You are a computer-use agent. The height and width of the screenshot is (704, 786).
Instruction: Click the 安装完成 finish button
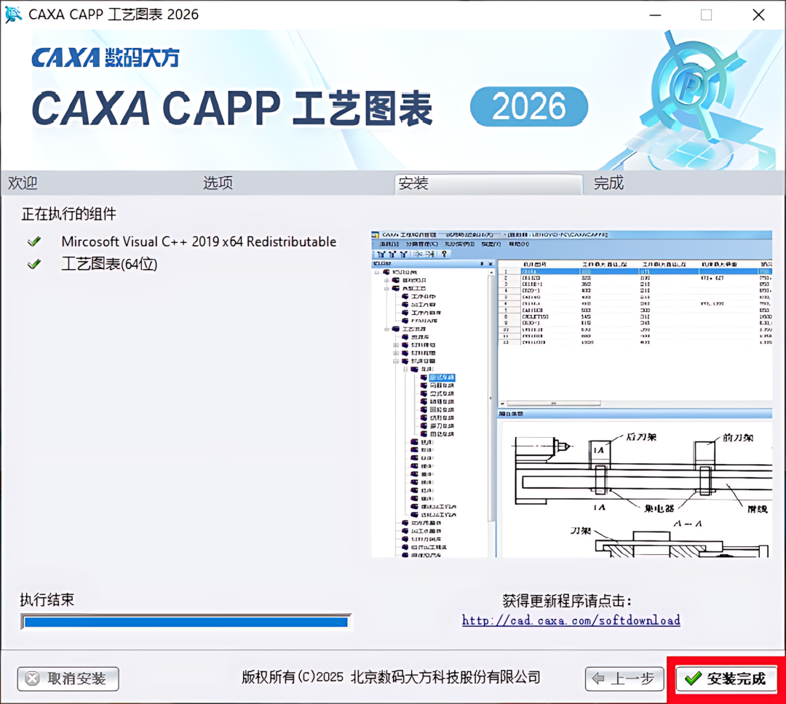[726, 679]
